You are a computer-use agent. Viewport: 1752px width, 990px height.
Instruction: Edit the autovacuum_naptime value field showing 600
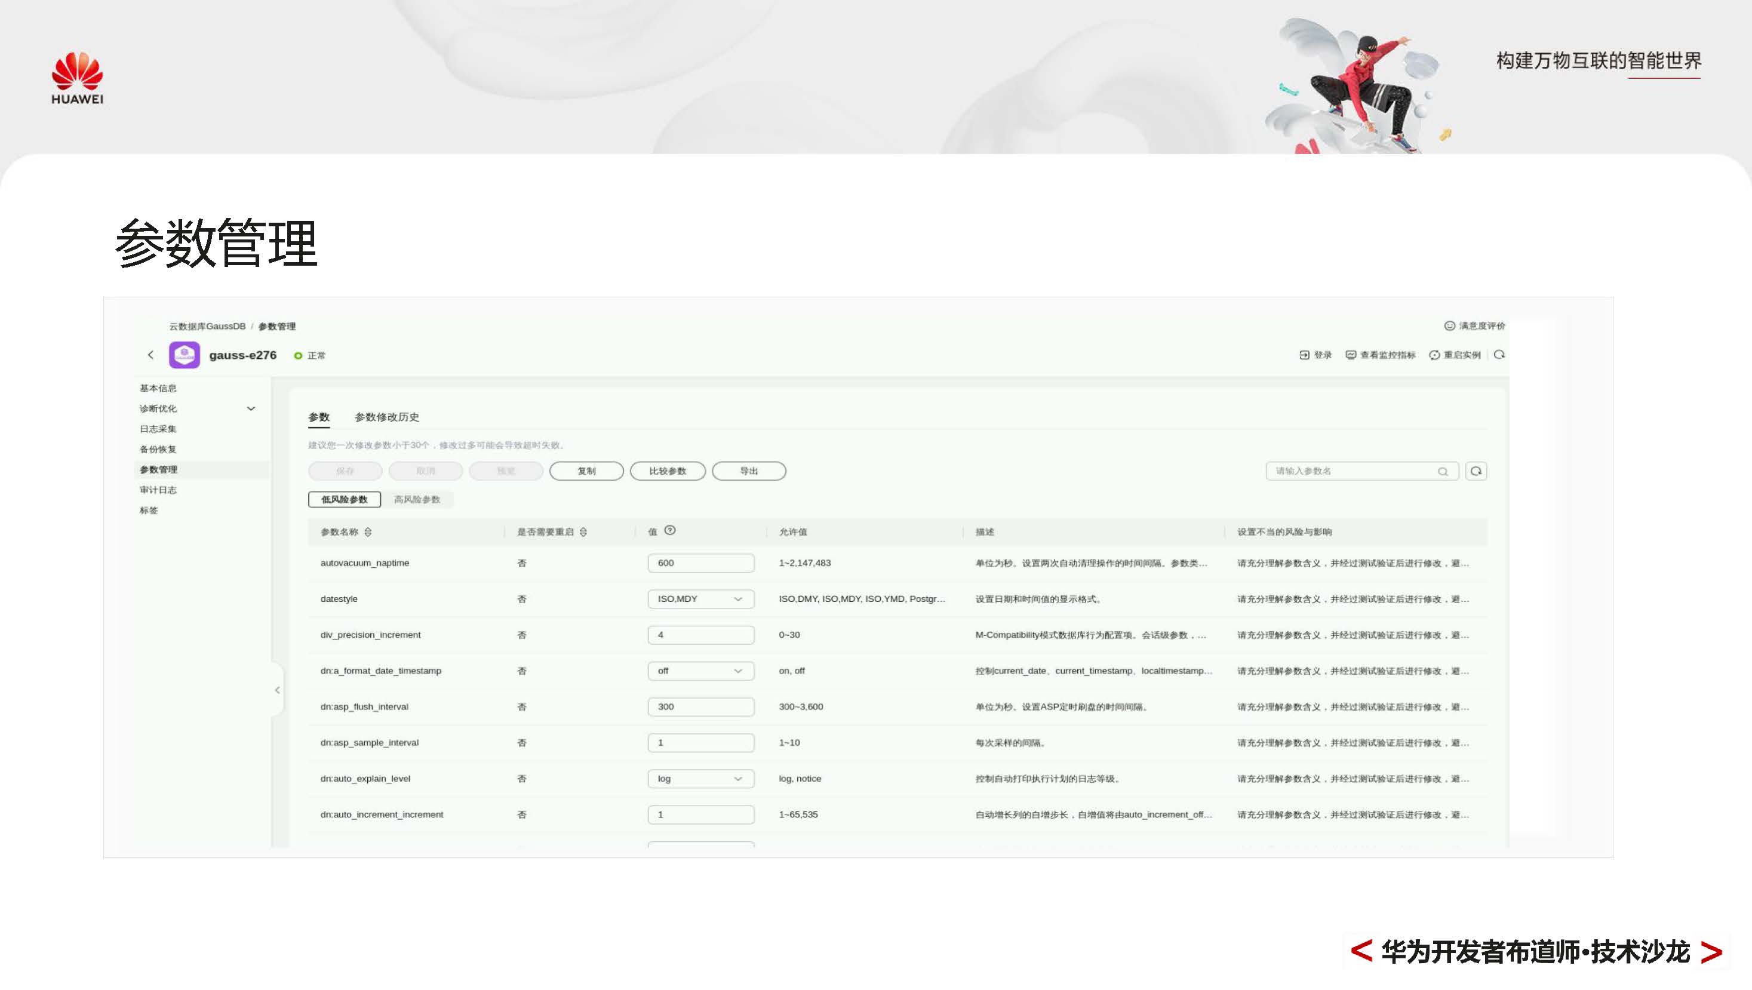tap(700, 563)
